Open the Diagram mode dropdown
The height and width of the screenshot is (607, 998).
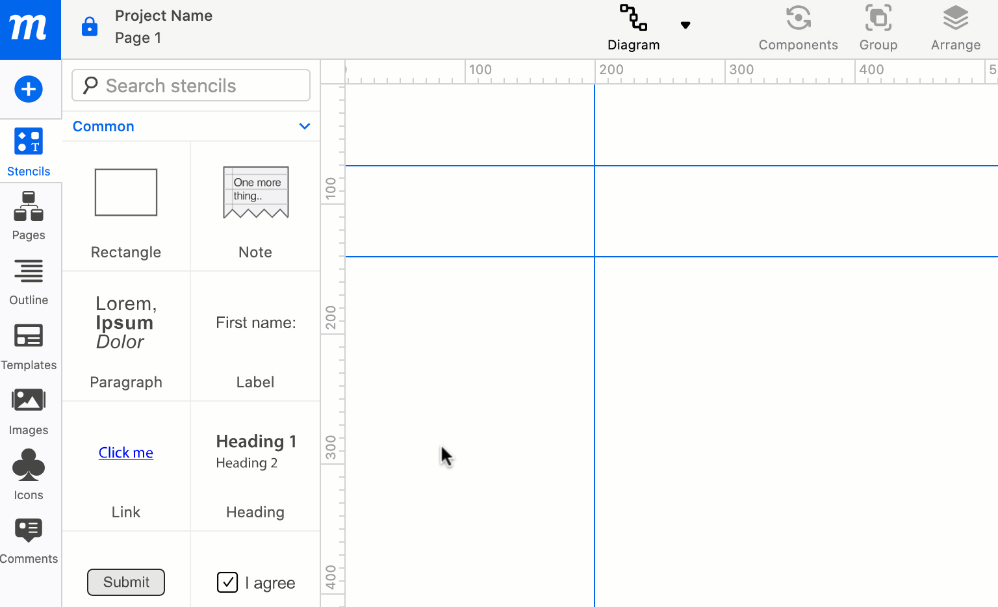[x=685, y=25]
